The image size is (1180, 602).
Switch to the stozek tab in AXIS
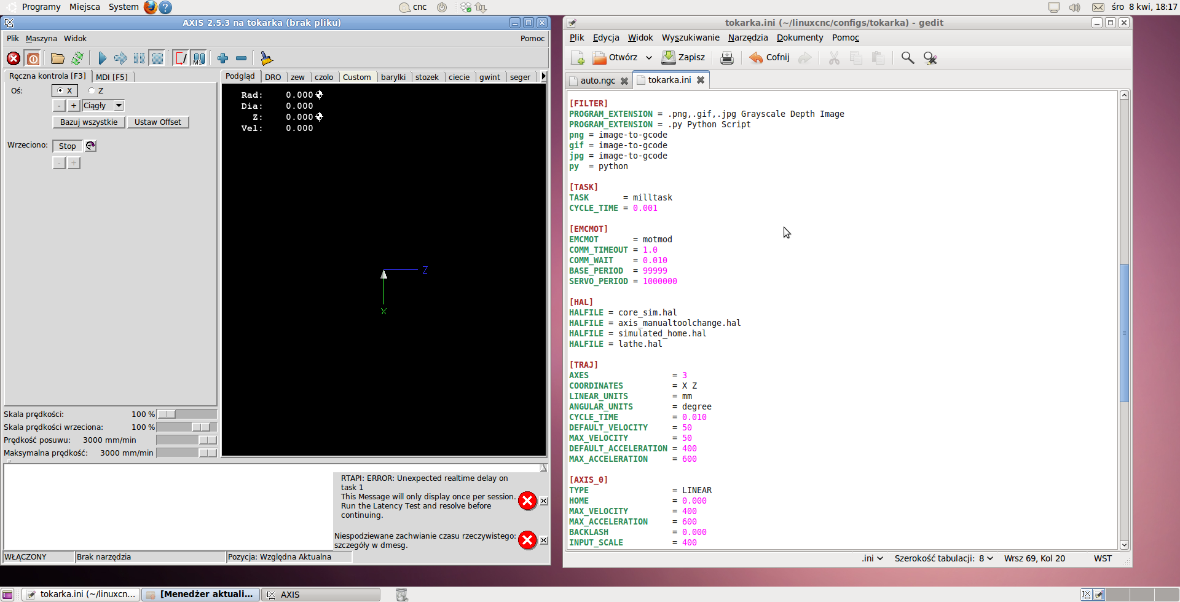[427, 77]
